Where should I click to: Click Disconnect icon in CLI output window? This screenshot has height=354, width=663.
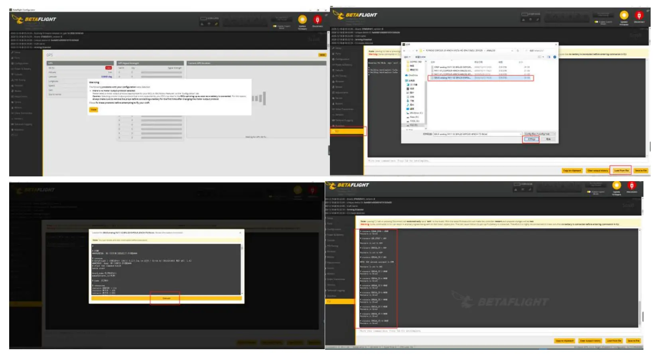631,186
